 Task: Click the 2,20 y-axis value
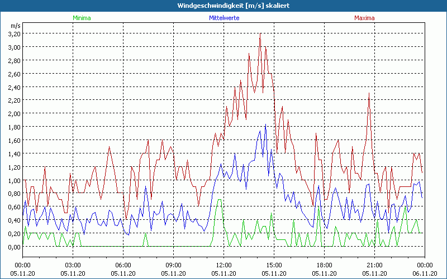(x=15, y=100)
